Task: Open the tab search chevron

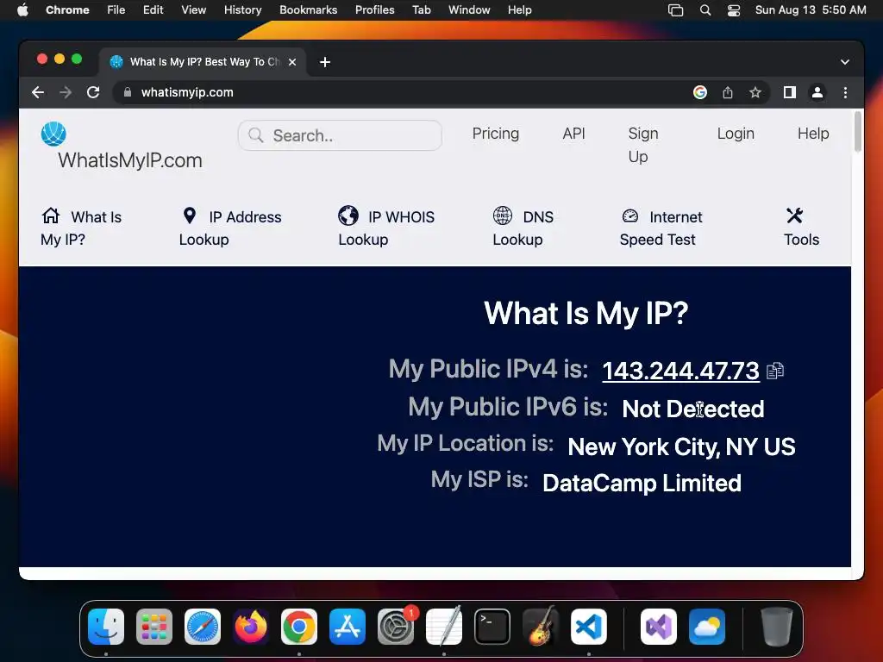Action: click(x=845, y=62)
